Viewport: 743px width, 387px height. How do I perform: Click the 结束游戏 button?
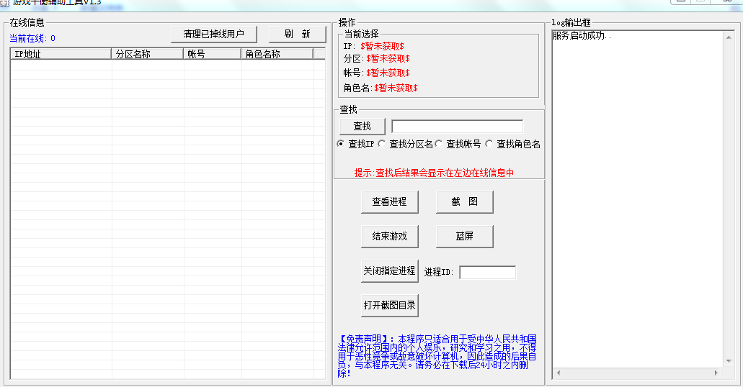(389, 236)
